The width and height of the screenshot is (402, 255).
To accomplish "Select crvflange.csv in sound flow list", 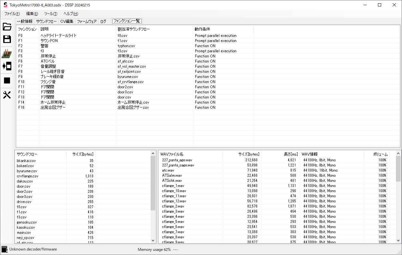I will pyautogui.click(x=28, y=176).
